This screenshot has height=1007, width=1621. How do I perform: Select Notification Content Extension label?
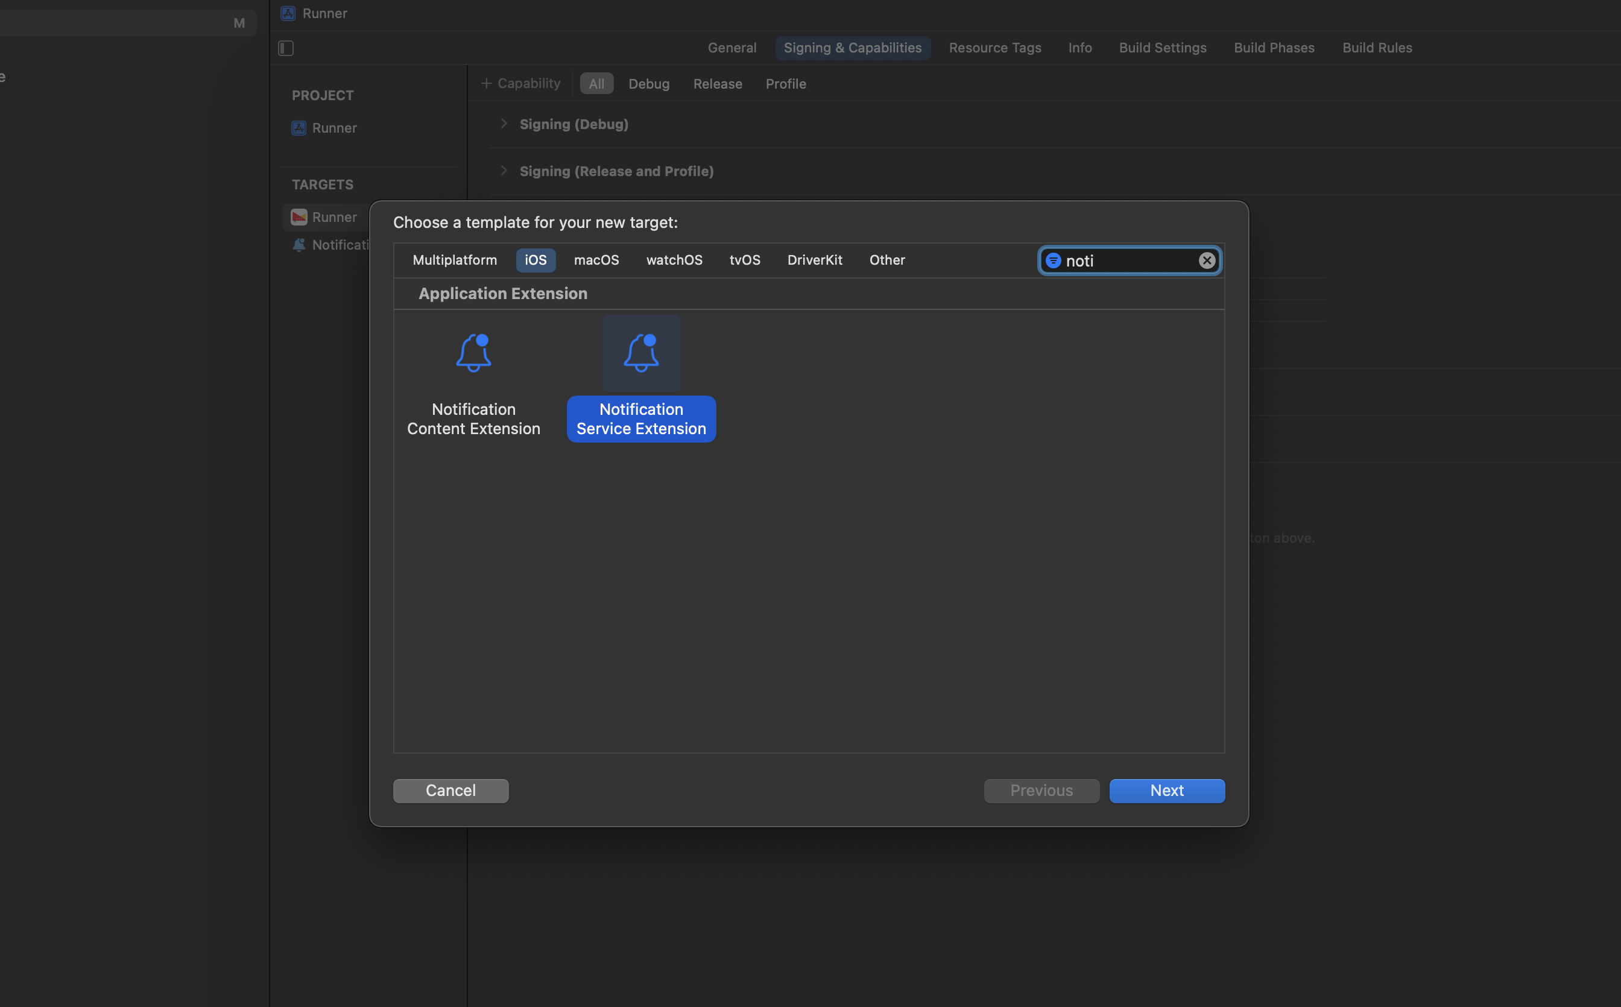pos(473,419)
